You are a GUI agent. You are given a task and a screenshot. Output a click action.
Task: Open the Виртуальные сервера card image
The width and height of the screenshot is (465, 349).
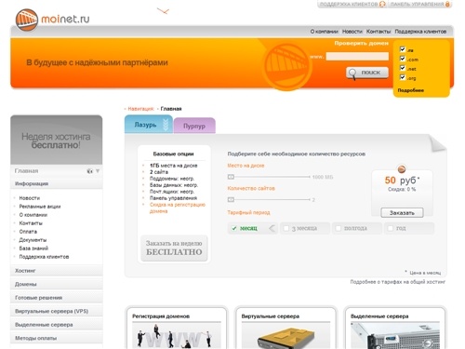286,335
